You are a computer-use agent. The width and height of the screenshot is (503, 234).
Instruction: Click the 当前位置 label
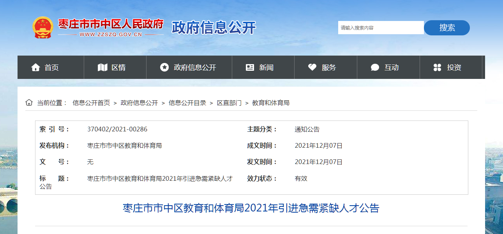click(52, 103)
